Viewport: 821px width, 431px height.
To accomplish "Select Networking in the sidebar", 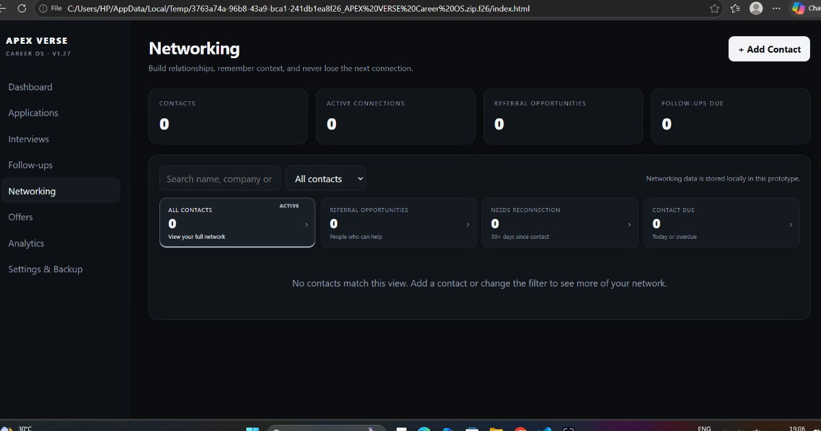I will point(60,191).
